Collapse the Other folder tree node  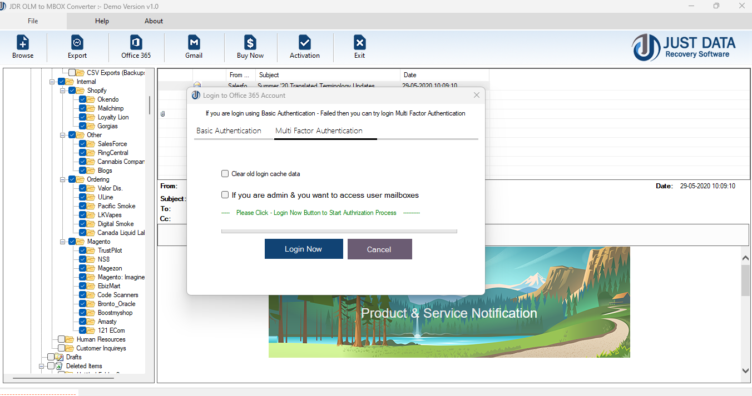[63, 135]
